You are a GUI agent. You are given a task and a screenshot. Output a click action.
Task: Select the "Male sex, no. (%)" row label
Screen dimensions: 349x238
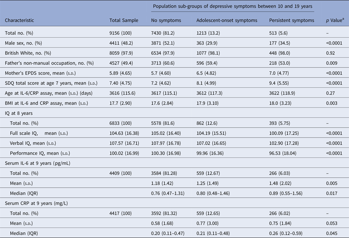click(x=23, y=43)
